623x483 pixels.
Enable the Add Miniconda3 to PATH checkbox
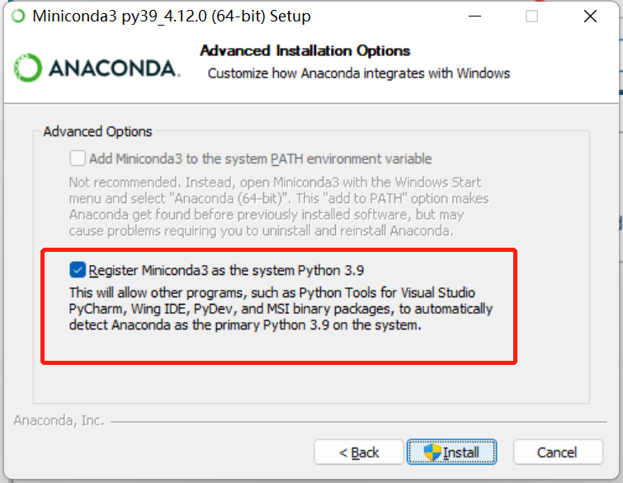78,159
